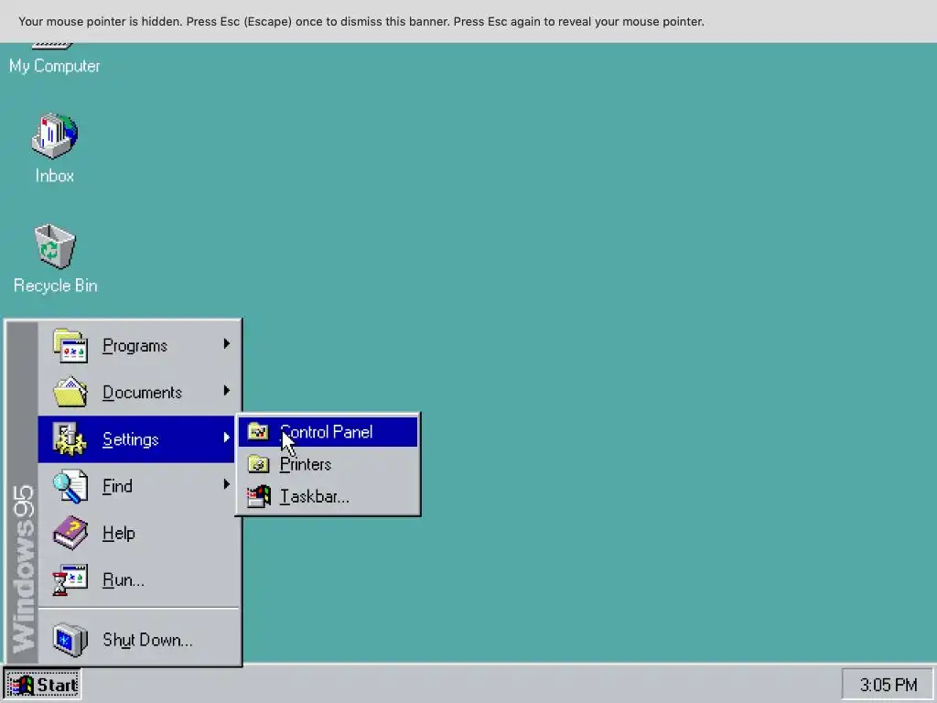Expand the Programs submenu arrow

[x=227, y=344]
